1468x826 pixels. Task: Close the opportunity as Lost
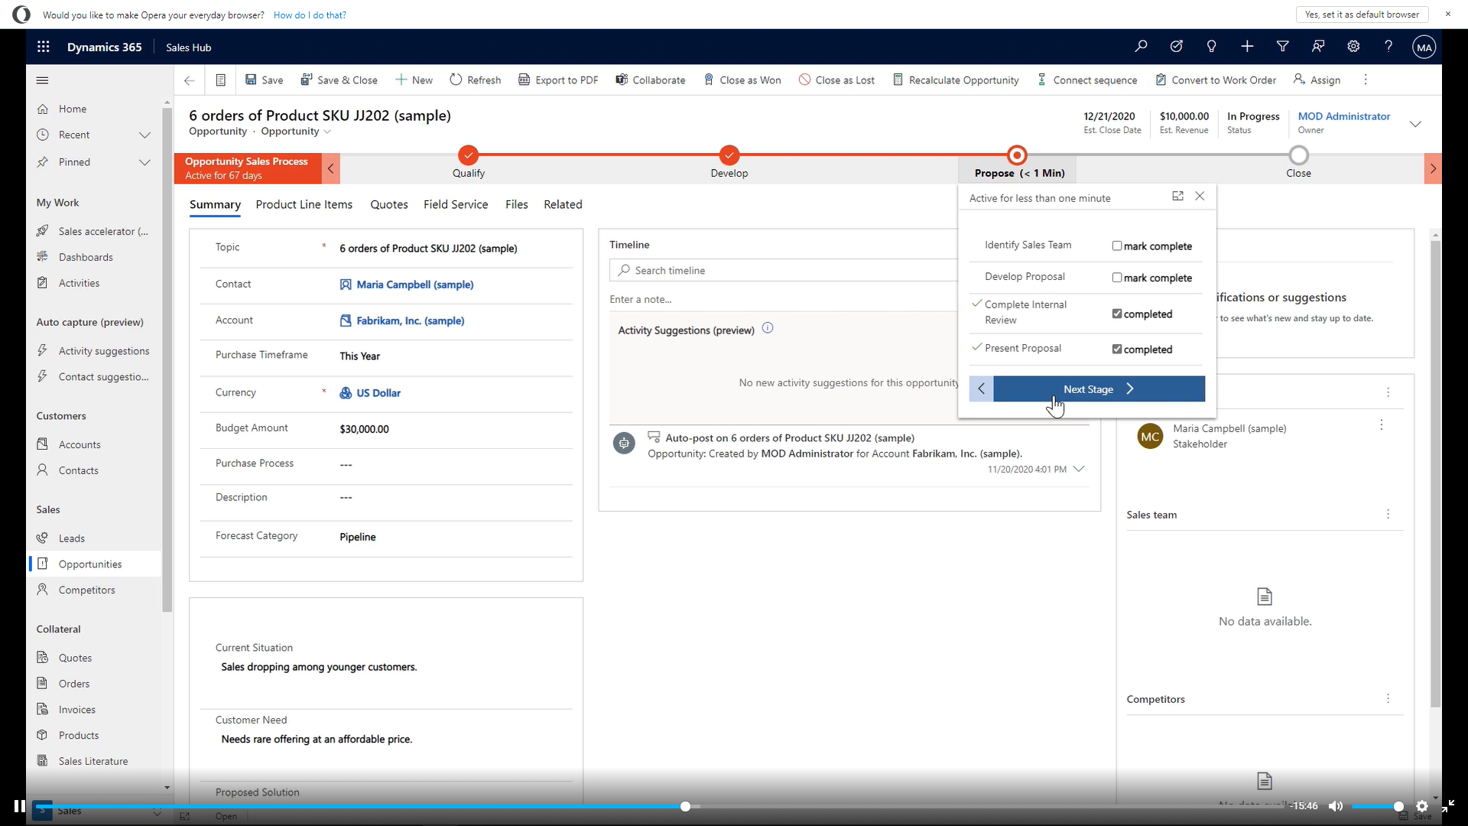(836, 80)
